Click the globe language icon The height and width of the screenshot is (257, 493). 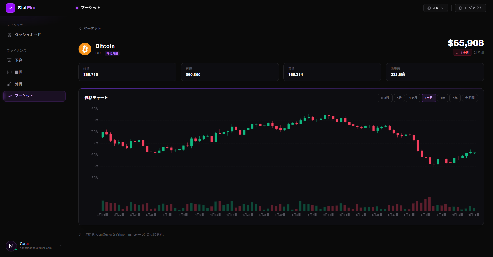[429, 8]
